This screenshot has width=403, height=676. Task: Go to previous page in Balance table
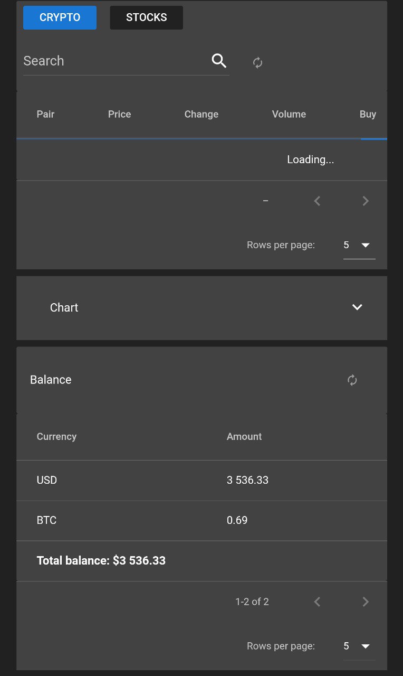(x=317, y=602)
